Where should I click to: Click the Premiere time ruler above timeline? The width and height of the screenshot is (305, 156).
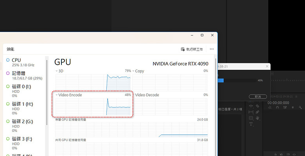(288, 80)
